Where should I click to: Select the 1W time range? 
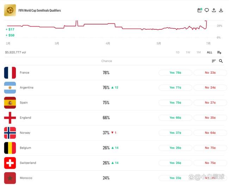pos(188,52)
